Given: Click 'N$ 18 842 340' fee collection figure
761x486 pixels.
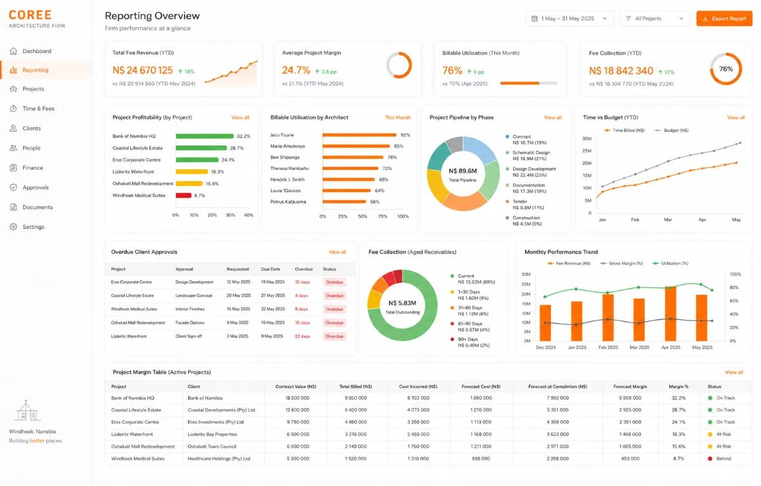Looking at the screenshot, I should pyautogui.click(x=621, y=71).
